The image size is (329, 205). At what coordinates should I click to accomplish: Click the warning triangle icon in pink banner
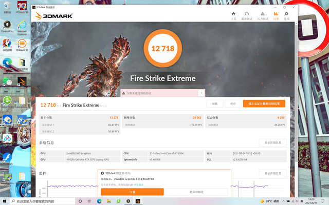click(x=123, y=93)
